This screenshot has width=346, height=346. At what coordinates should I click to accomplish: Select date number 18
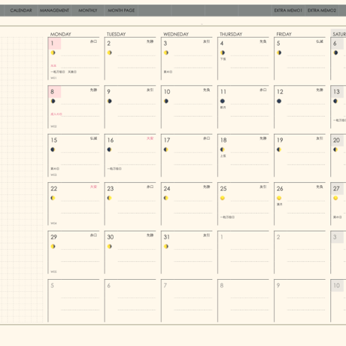223,140
